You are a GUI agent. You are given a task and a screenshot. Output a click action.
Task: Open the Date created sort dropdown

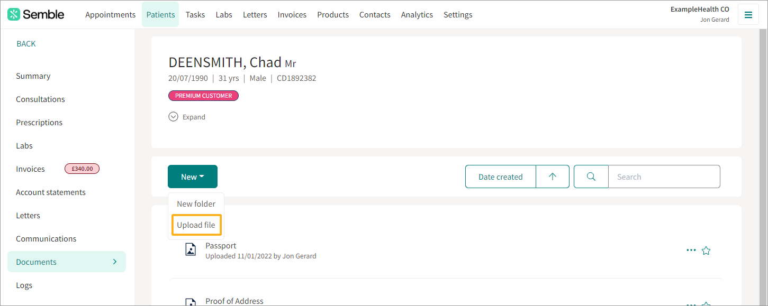[501, 177]
